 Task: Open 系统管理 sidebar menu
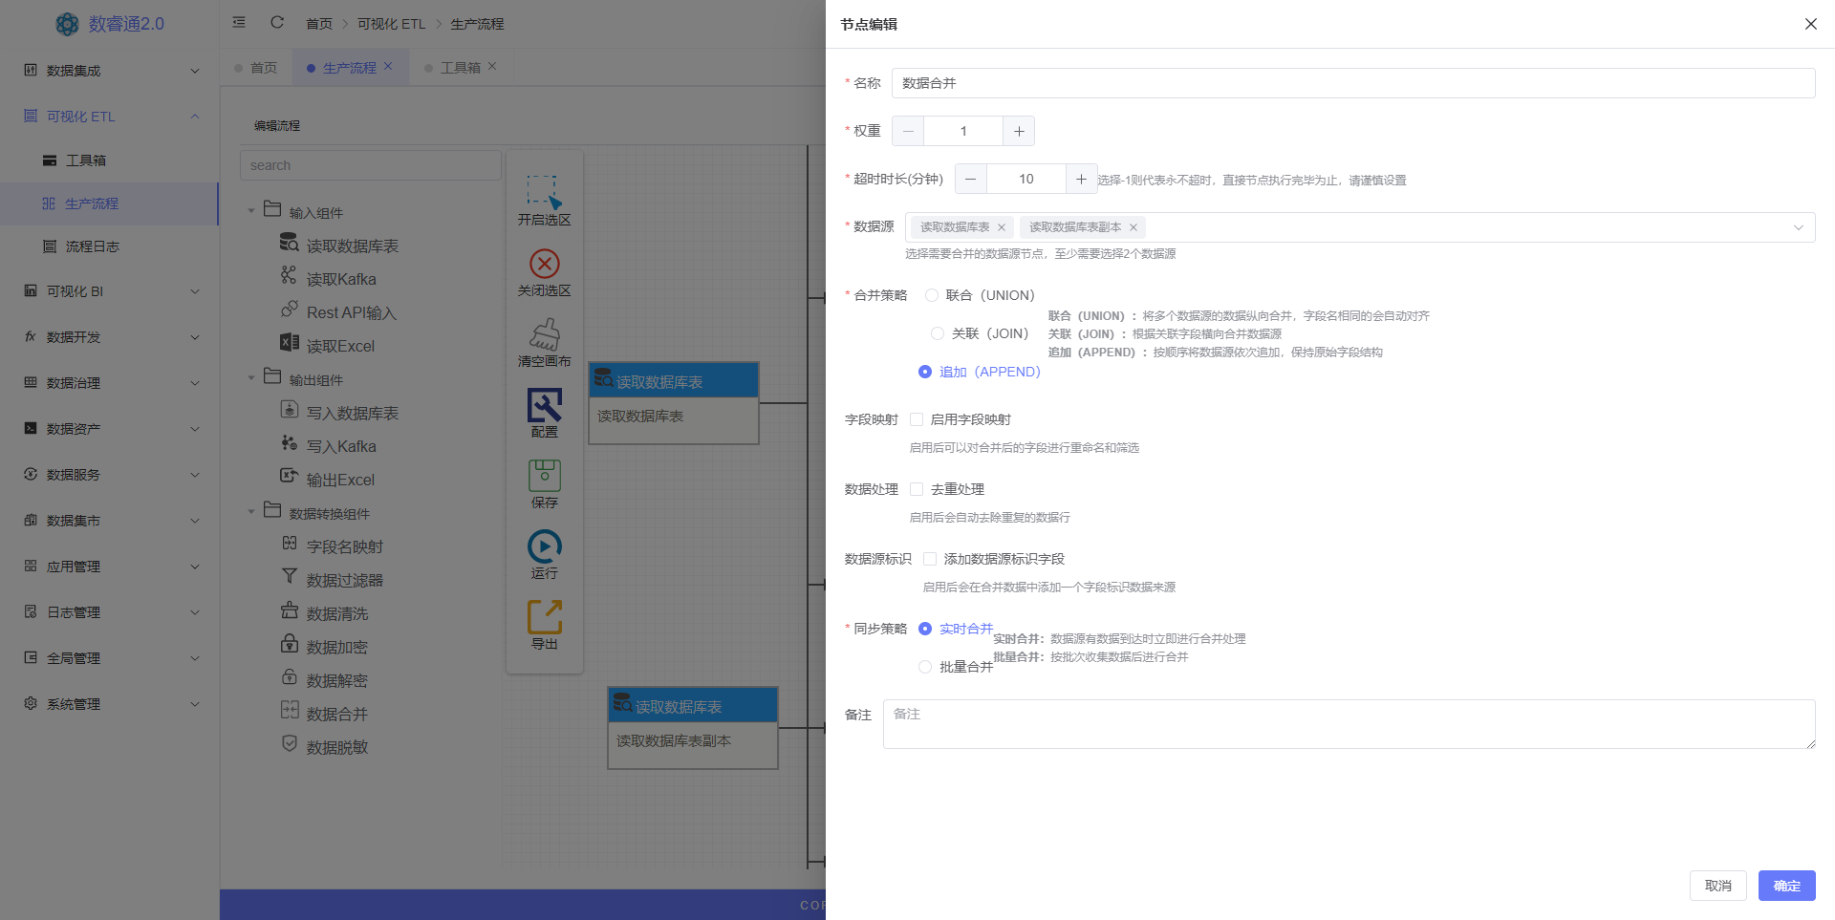(110, 704)
